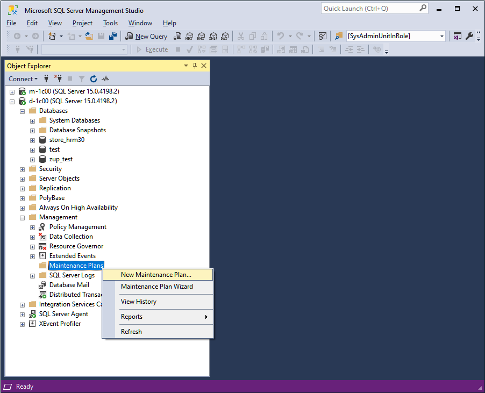Choose New Maintenance Plan... from context menu

[x=158, y=275]
